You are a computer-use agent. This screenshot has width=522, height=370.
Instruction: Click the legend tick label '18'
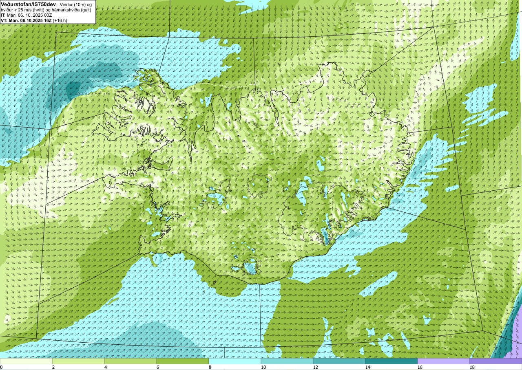472,367
